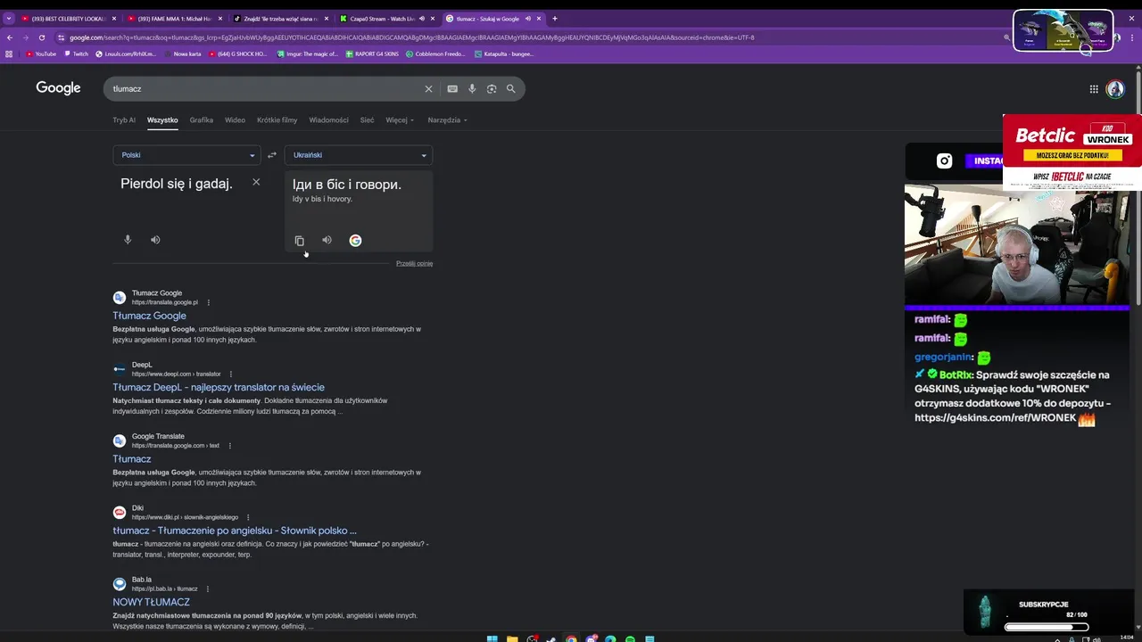Open more options for Tłumacz Google result

[209, 302]
